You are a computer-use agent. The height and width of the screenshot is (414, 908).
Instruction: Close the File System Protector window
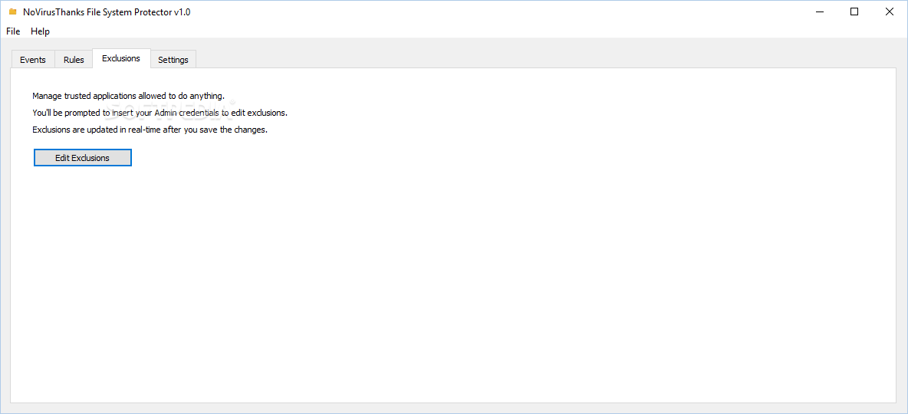[890, 11]
